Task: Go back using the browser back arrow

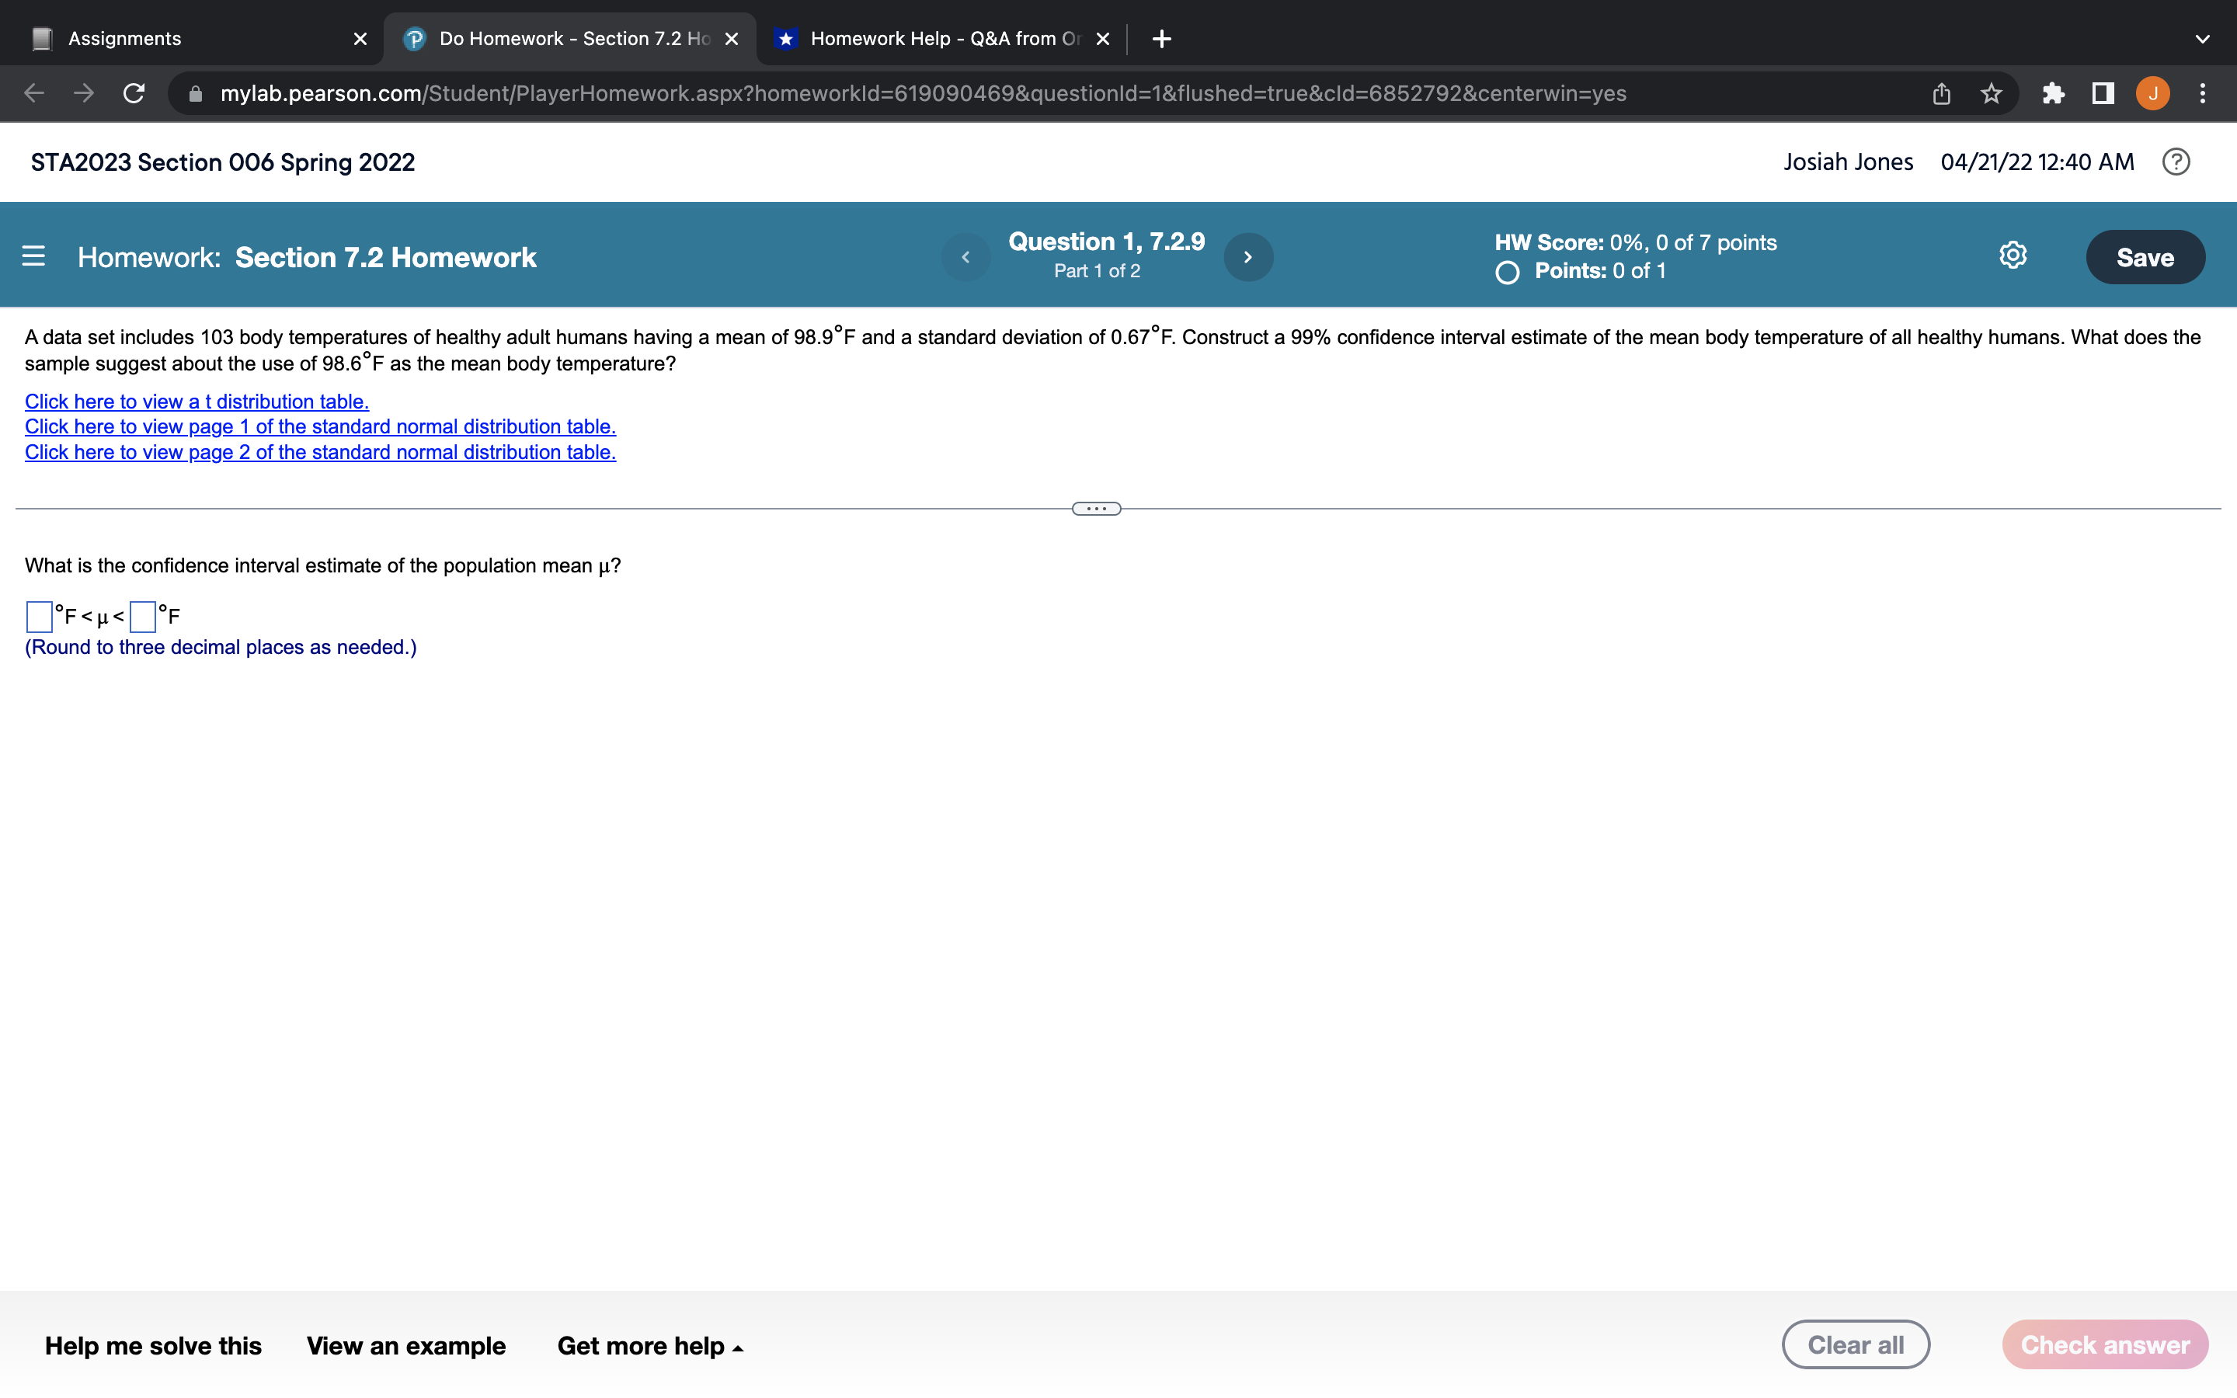Action: point(33,92)
